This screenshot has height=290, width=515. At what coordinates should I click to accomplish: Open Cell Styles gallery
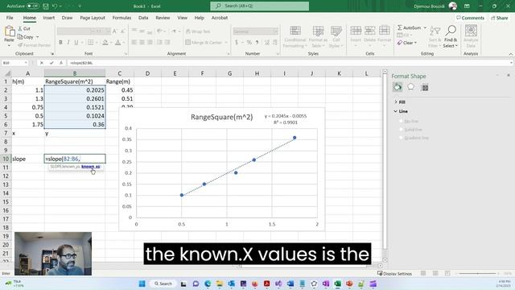(x=336, y=37)
